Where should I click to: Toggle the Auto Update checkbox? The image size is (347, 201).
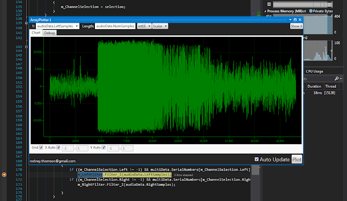[256, 159]
